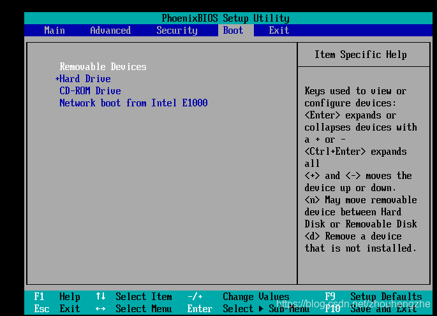Image resolution: width=437 pixels, height=316 pixels.
Task: Click the '<n> May move removable' help line
Action: (360, 200)
